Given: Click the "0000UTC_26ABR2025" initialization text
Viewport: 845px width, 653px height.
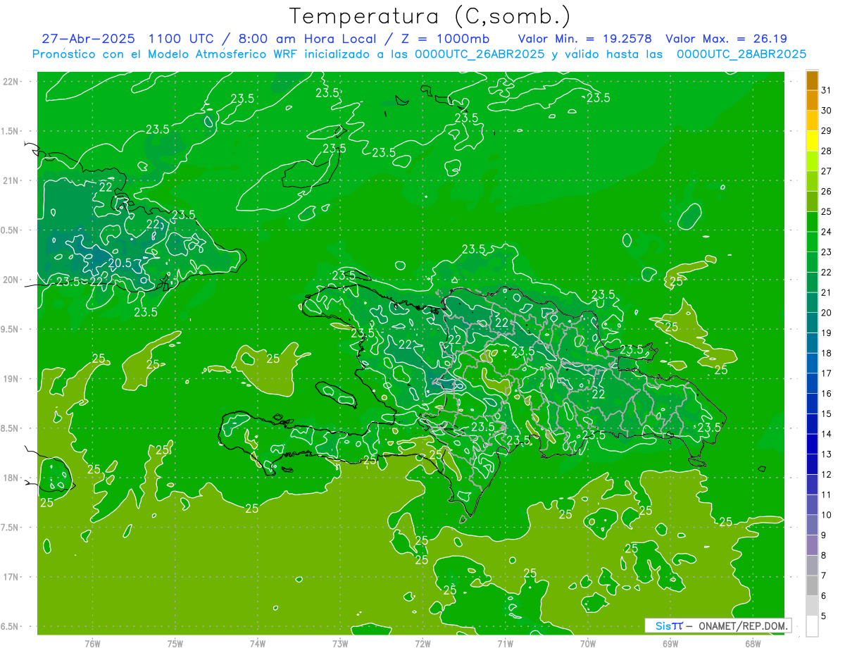Looking at the screenshot, I should pyautogui.click(x=480, y=54).
